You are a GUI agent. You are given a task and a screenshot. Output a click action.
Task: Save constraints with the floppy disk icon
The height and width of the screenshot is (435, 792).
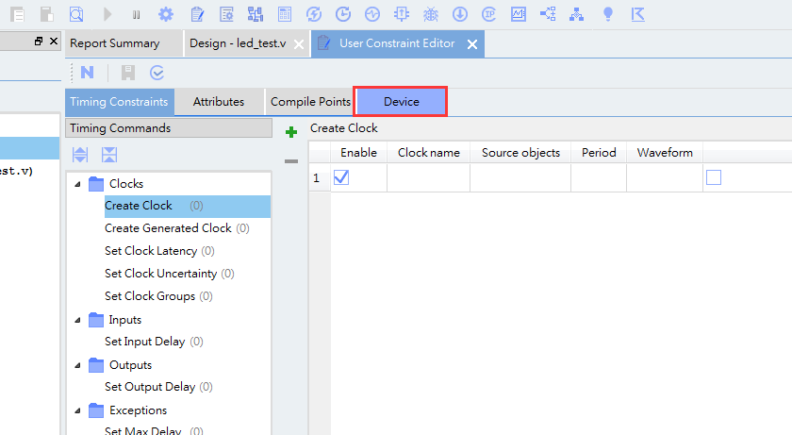[128, 73]
